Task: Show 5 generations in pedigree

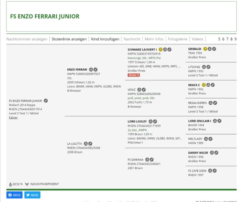Action: 219,39
